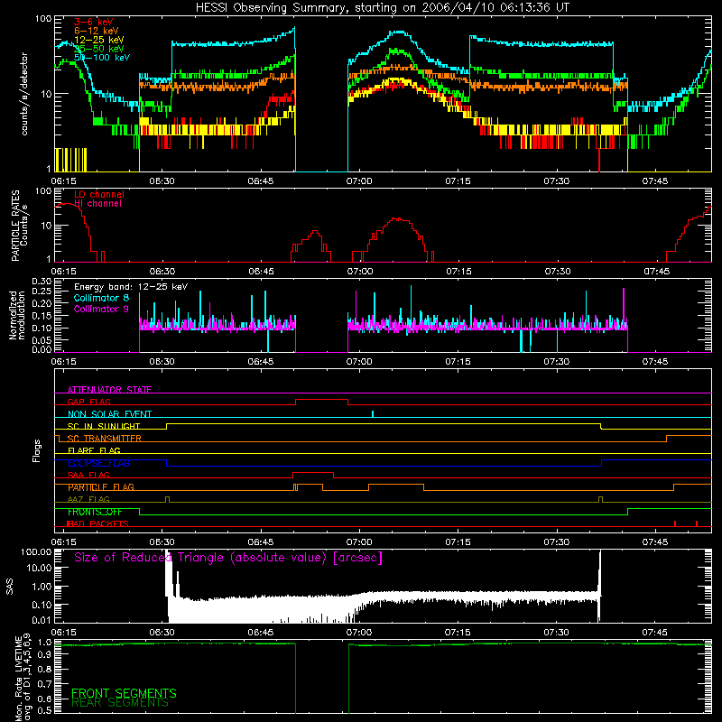Click the counts/s/detector axis label
The image size is (722, 722).
(x=24, y=94)
